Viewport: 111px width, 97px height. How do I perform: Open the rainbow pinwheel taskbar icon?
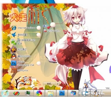point(39,93)
